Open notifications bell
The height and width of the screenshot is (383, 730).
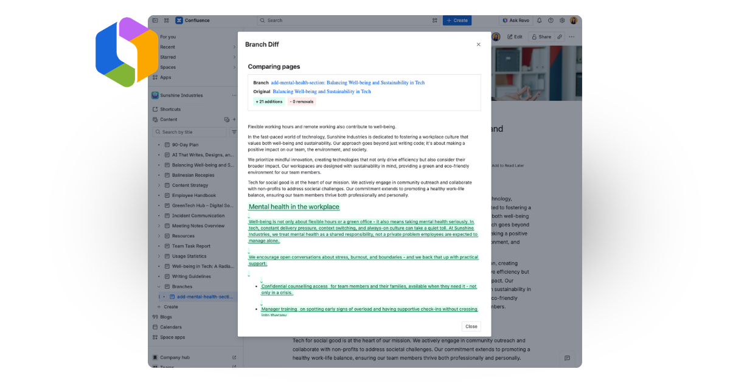pos(539,20)
